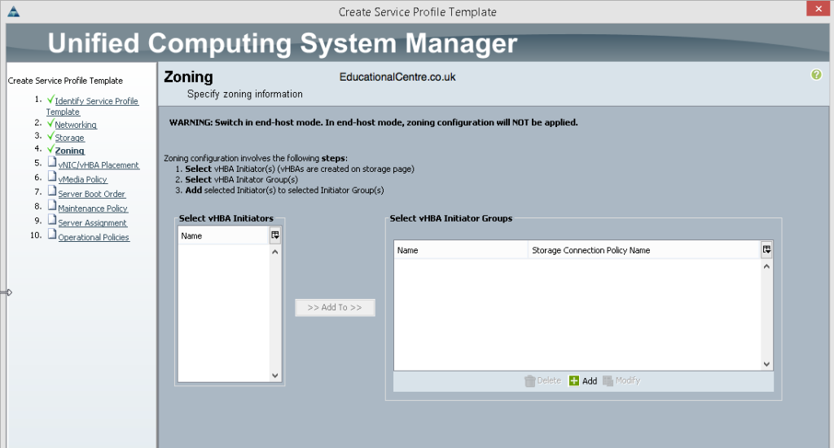This screenshot has height=448, width=834.
Task: Open Maintenance Policy step
Action: (93, 208)
